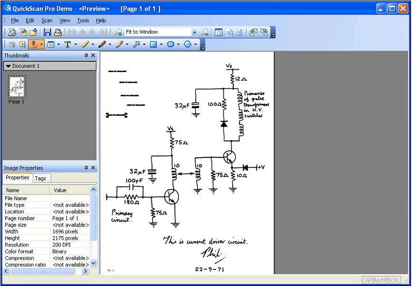Select the Page 1 thumbnail
This screenshot has width=412, height=286.
[16, 88]
